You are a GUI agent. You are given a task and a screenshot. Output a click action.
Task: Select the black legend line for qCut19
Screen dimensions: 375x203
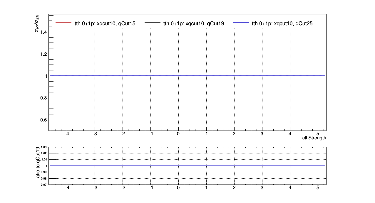[153, 23]
